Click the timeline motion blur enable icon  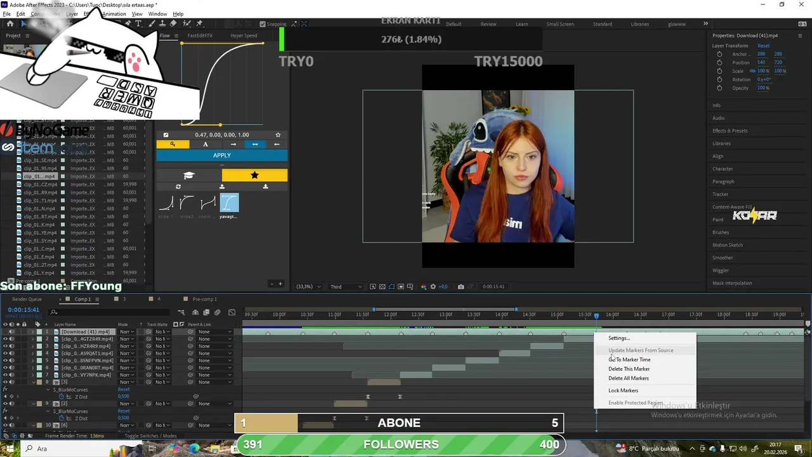[218, 312]
